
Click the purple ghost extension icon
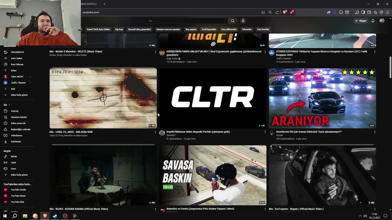coord(329,12)
